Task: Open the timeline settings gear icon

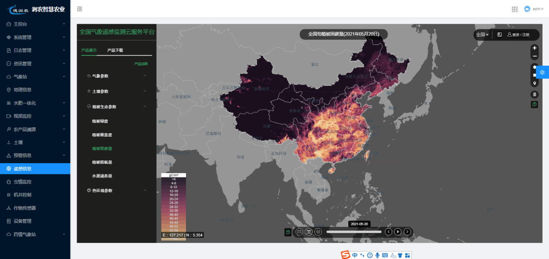Action: click(318, 232)
